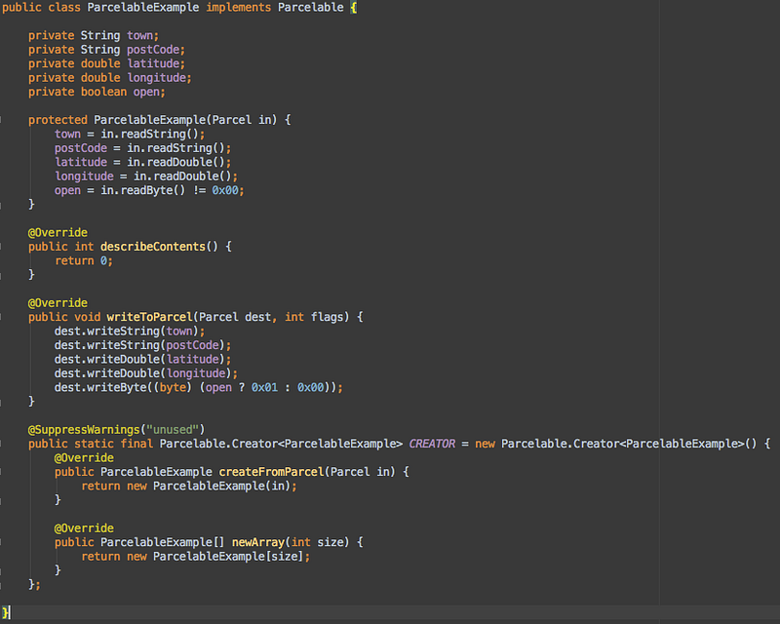Click the '!=' operator in the open assignment

click(199, 190)
